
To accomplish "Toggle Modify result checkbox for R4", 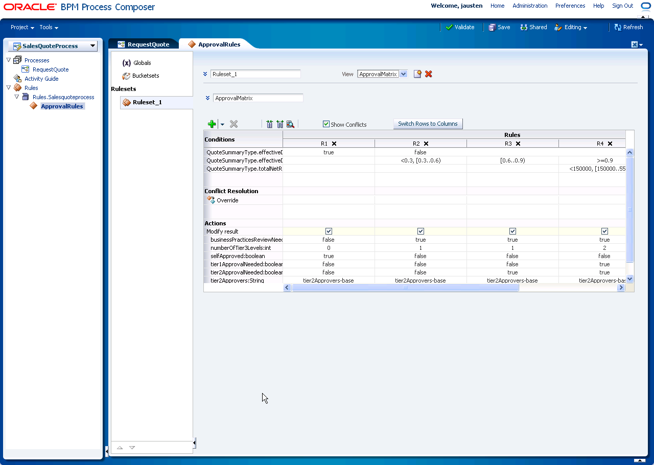I will [604, 231].
